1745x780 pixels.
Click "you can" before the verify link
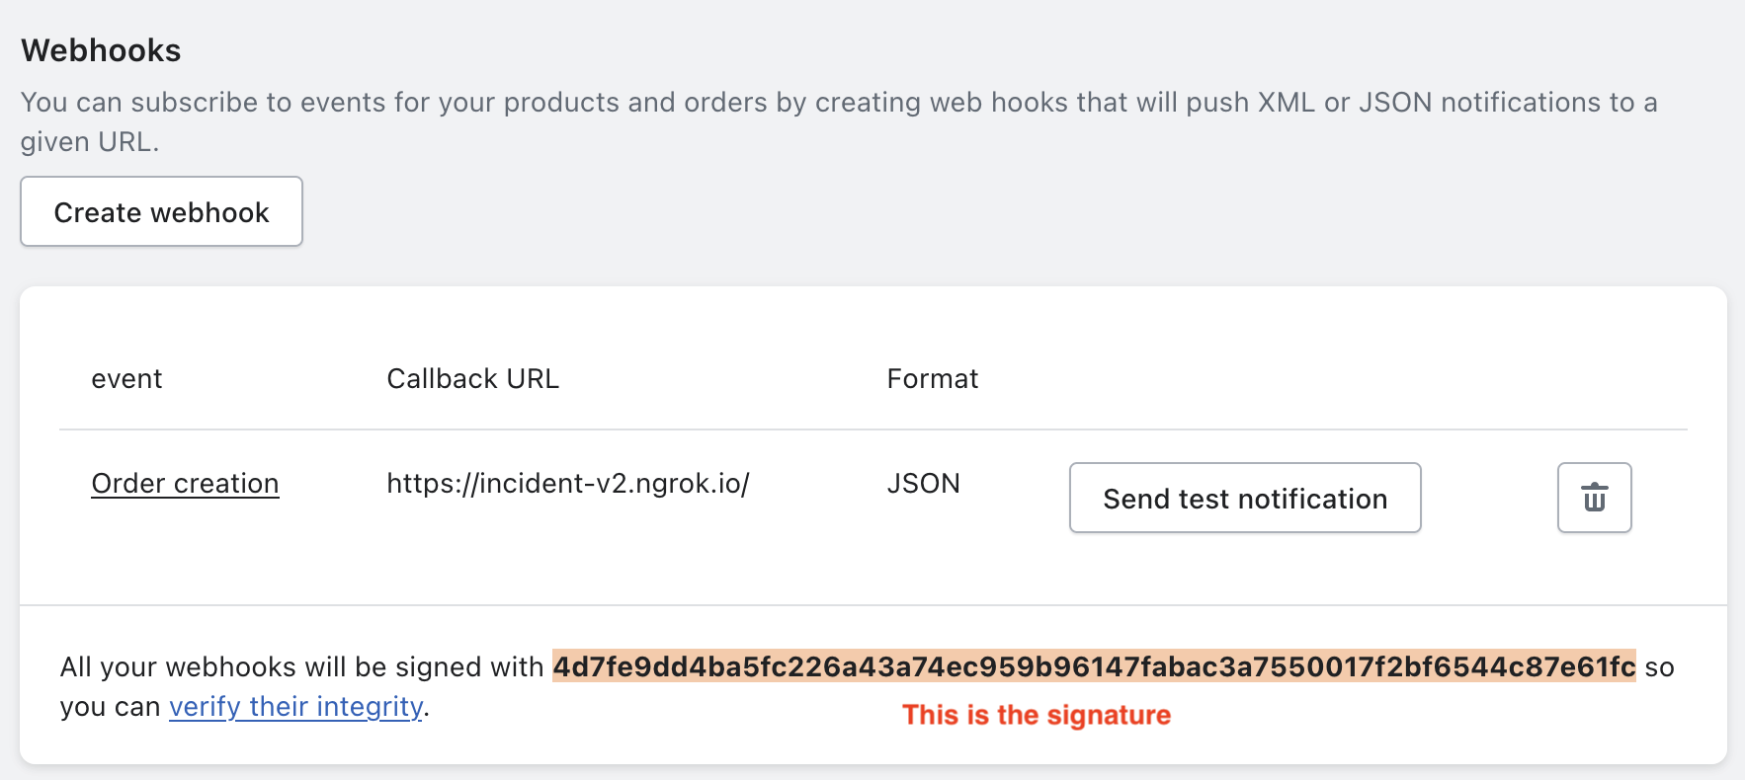(x=110, y=707)
